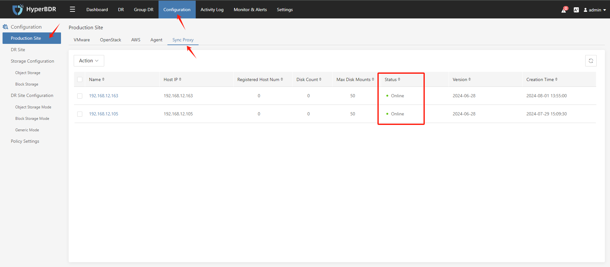
Task: Open the Group DR menu
Action: (144, 10)
